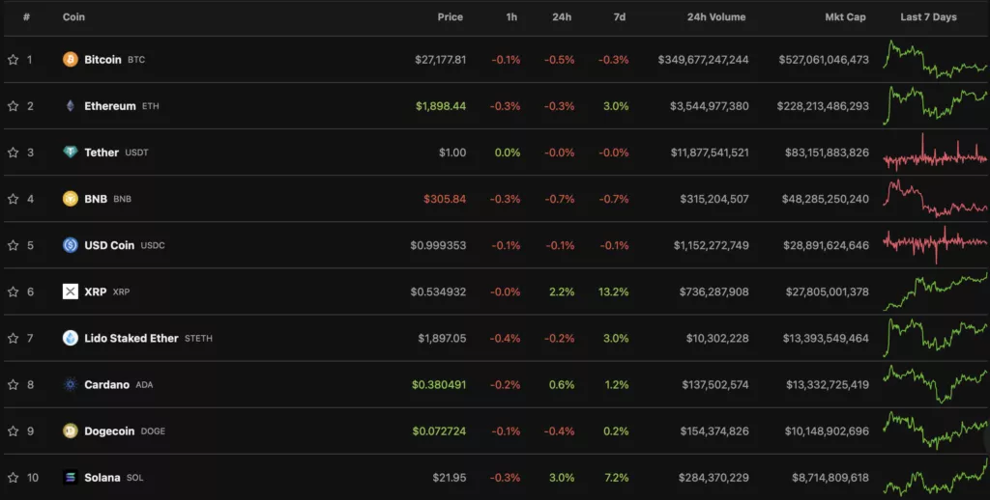Click the Tether green logo icon

[x=70, y=152]
